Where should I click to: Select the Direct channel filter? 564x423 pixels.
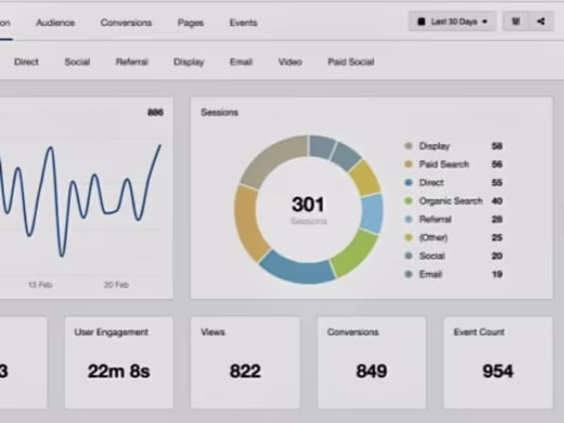click(26, 62)
